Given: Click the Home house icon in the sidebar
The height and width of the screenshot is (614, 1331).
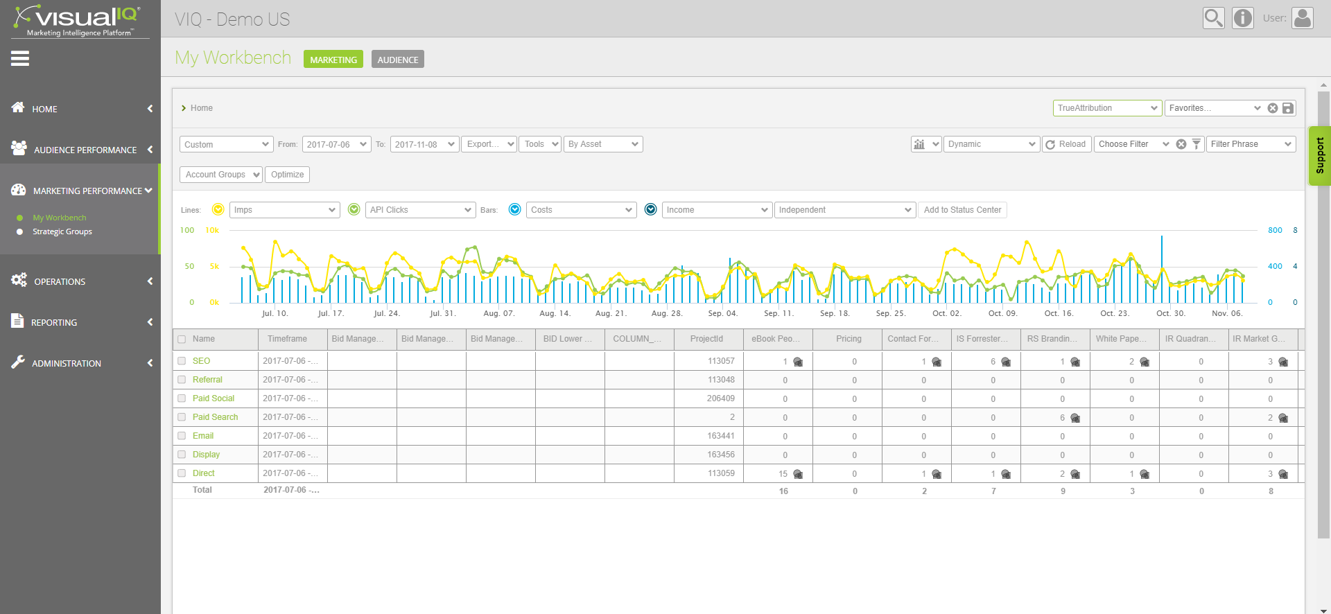Looking at the screenshot, I should 18,107.
